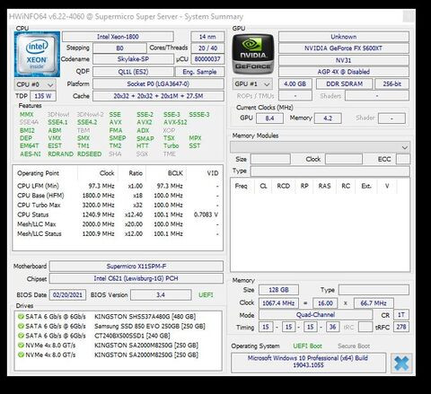Click the Quad-Channel mode field
This screenshot has width=431, height=394.
tap(316, 315)
